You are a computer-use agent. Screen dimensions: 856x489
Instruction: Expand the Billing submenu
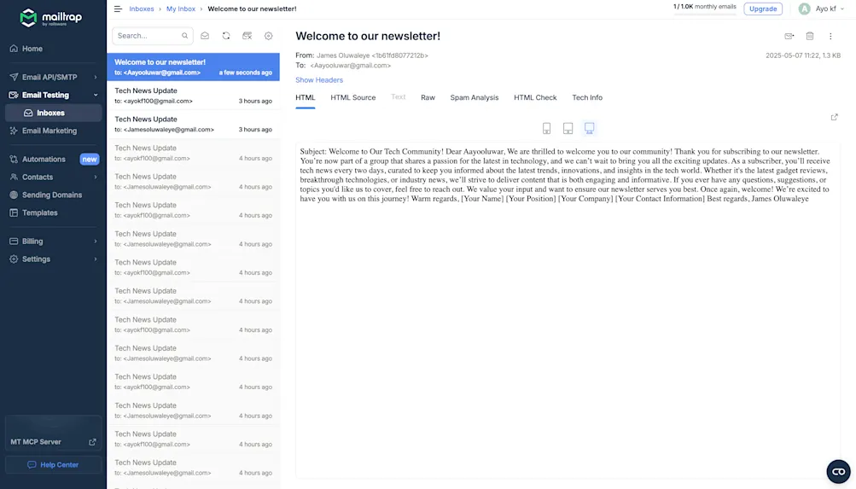(96, 242)
